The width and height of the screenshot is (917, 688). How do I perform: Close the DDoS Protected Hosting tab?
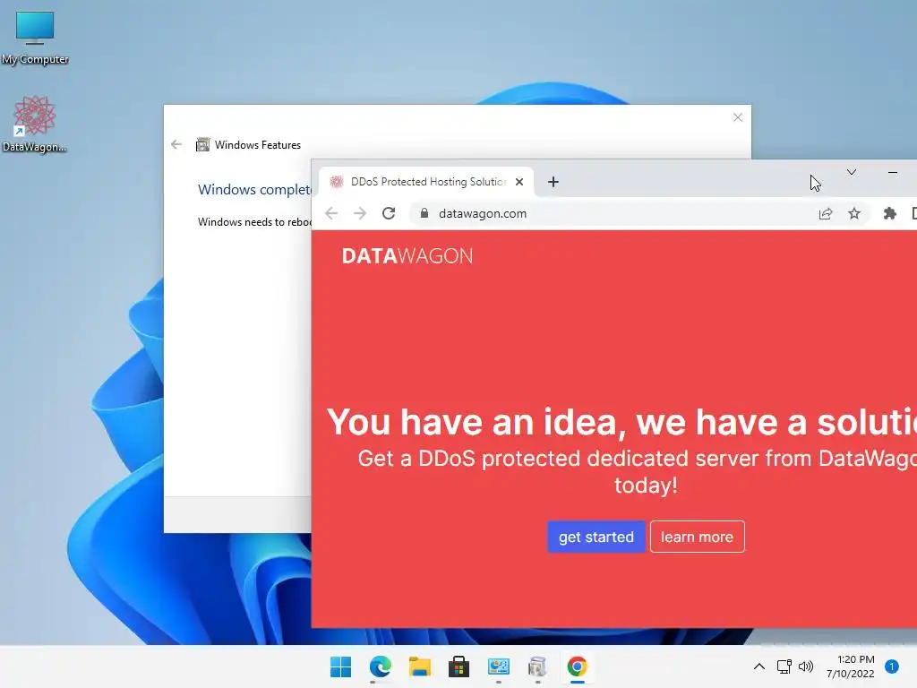click(x=519, y=182)
